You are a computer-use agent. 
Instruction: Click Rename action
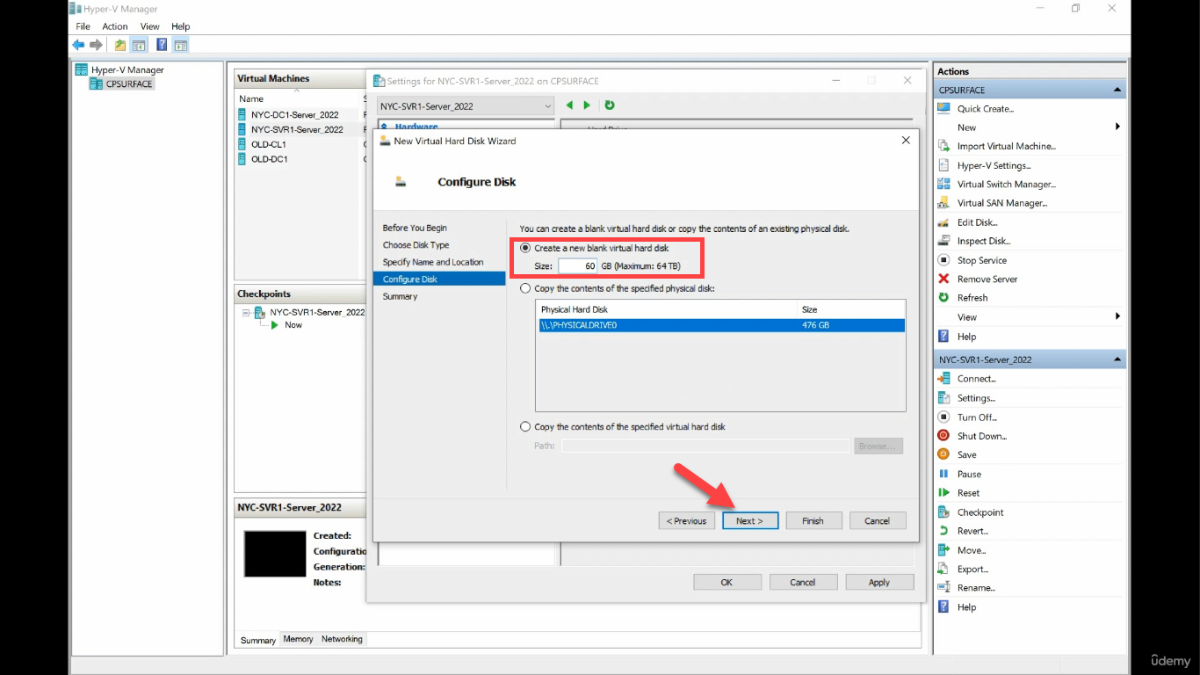pos(976,588)
